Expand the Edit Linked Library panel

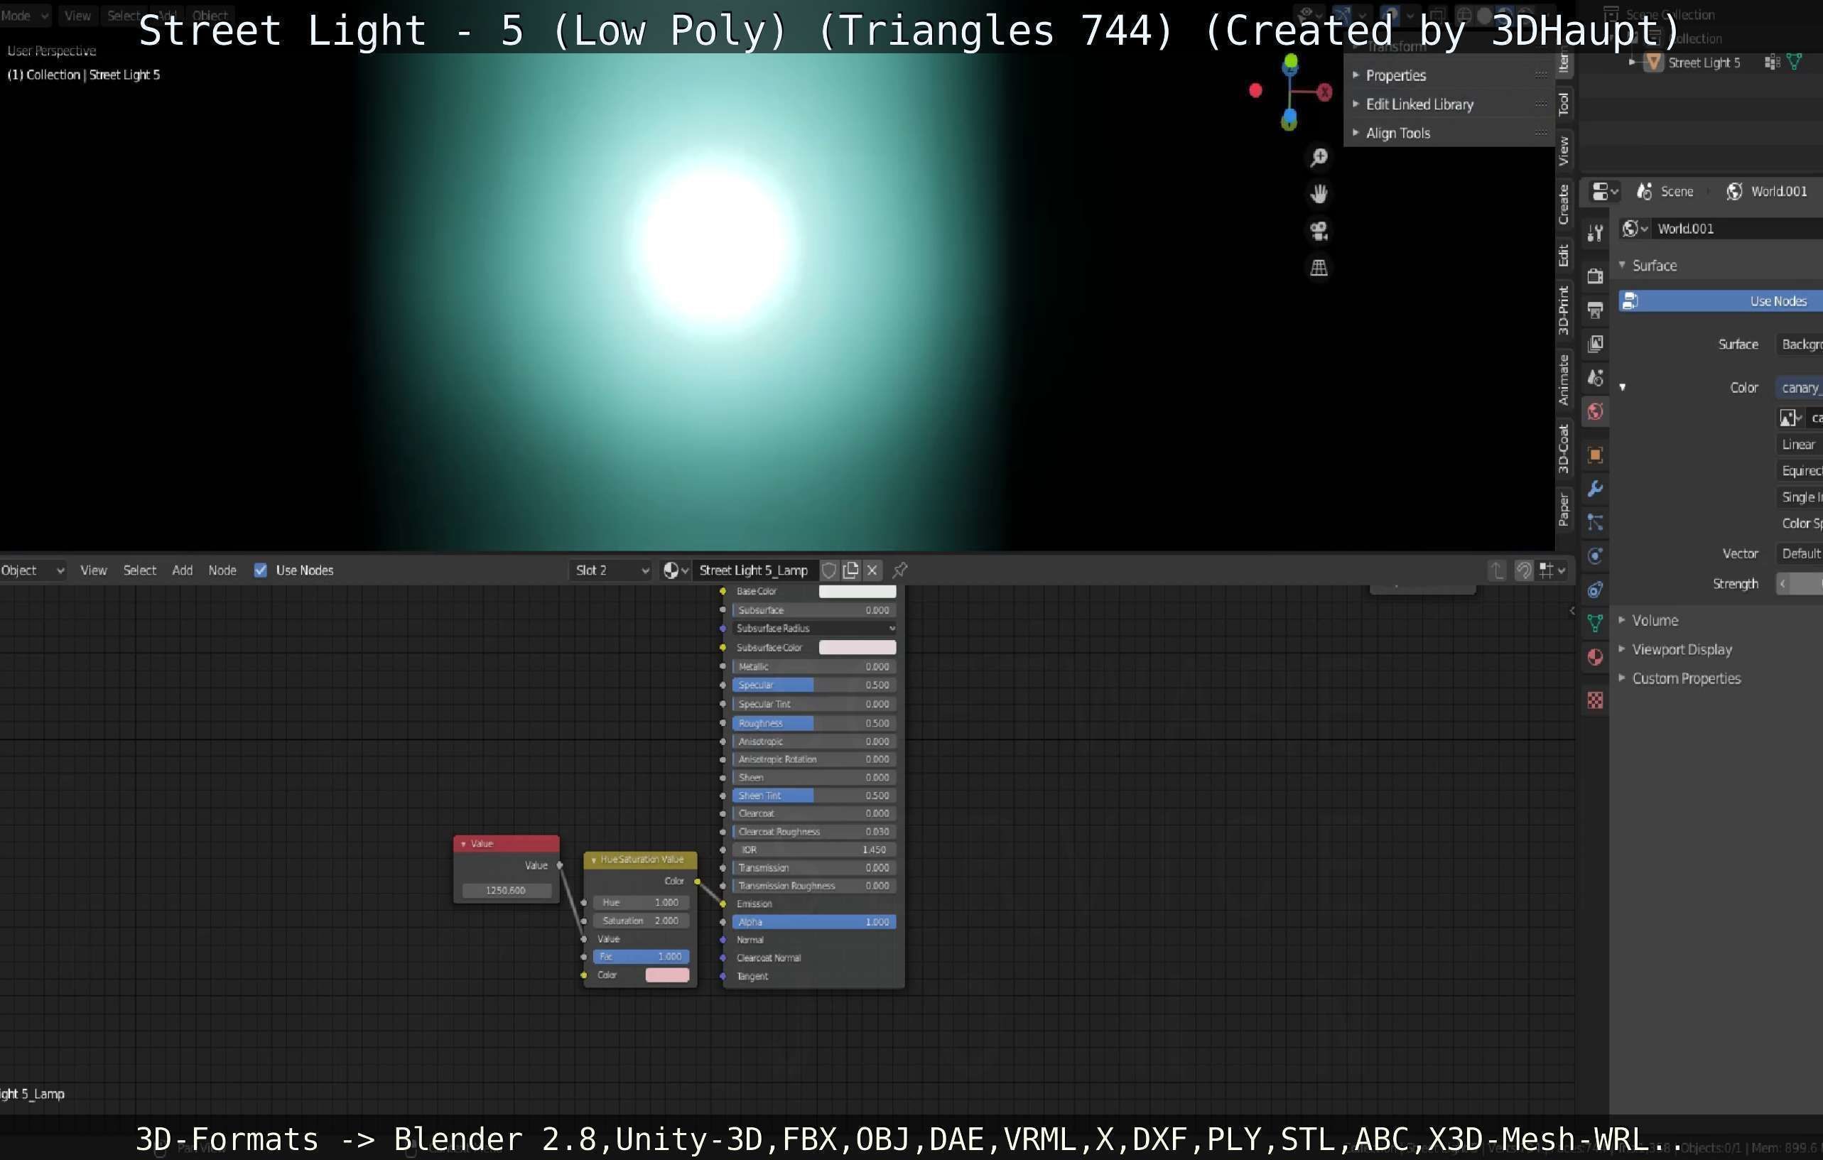click(x=1419, y=104)
